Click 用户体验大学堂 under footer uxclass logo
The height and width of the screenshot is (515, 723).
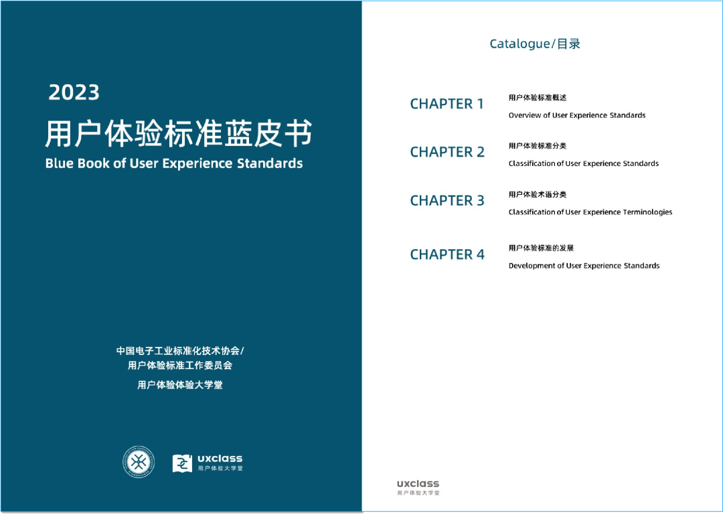click(x=418, y=493)
